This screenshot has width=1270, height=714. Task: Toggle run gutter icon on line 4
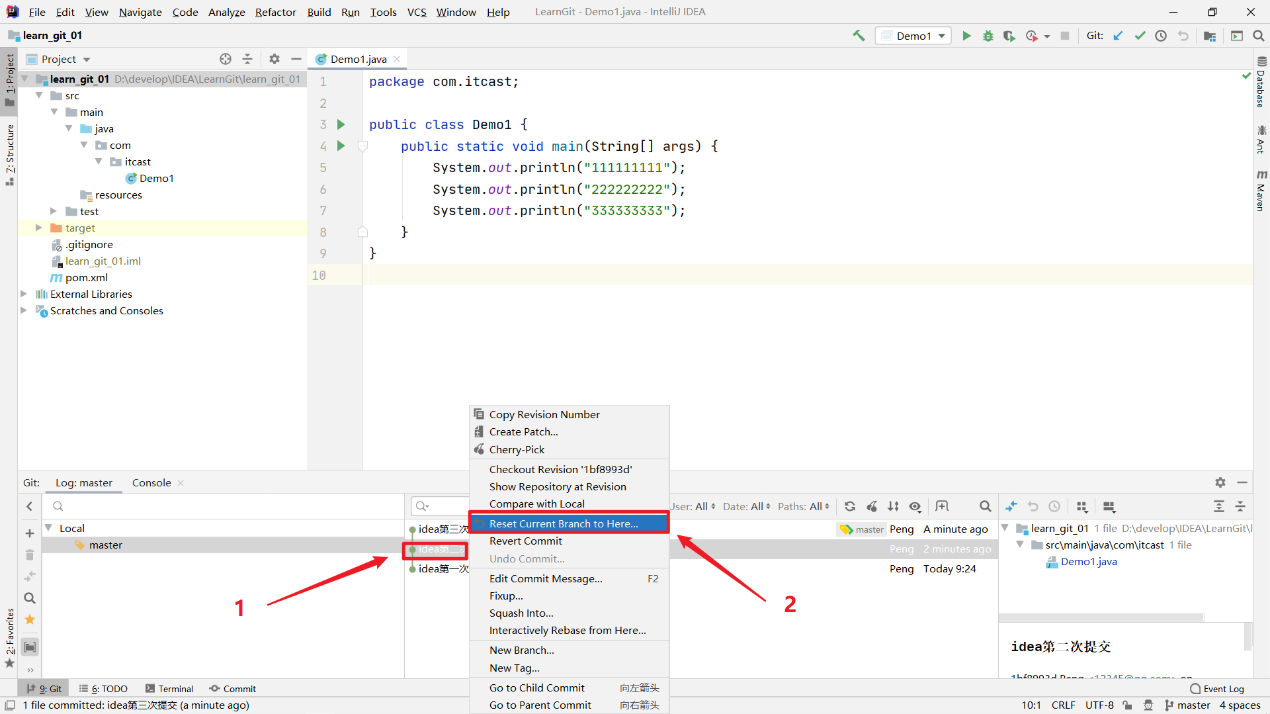tap(341, 146)
